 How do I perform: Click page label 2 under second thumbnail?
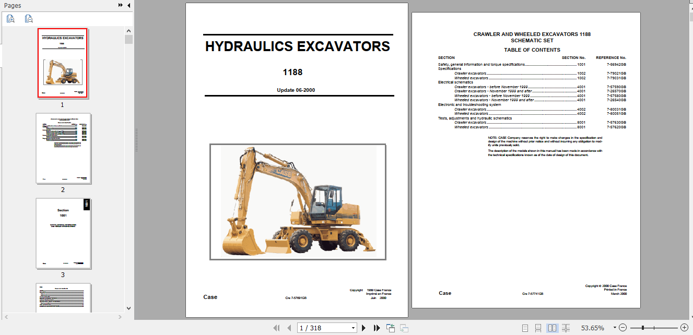tap(63, 190)
